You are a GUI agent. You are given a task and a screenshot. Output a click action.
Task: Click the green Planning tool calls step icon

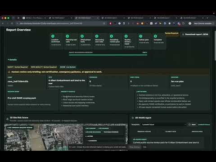(x=67, y=36)
